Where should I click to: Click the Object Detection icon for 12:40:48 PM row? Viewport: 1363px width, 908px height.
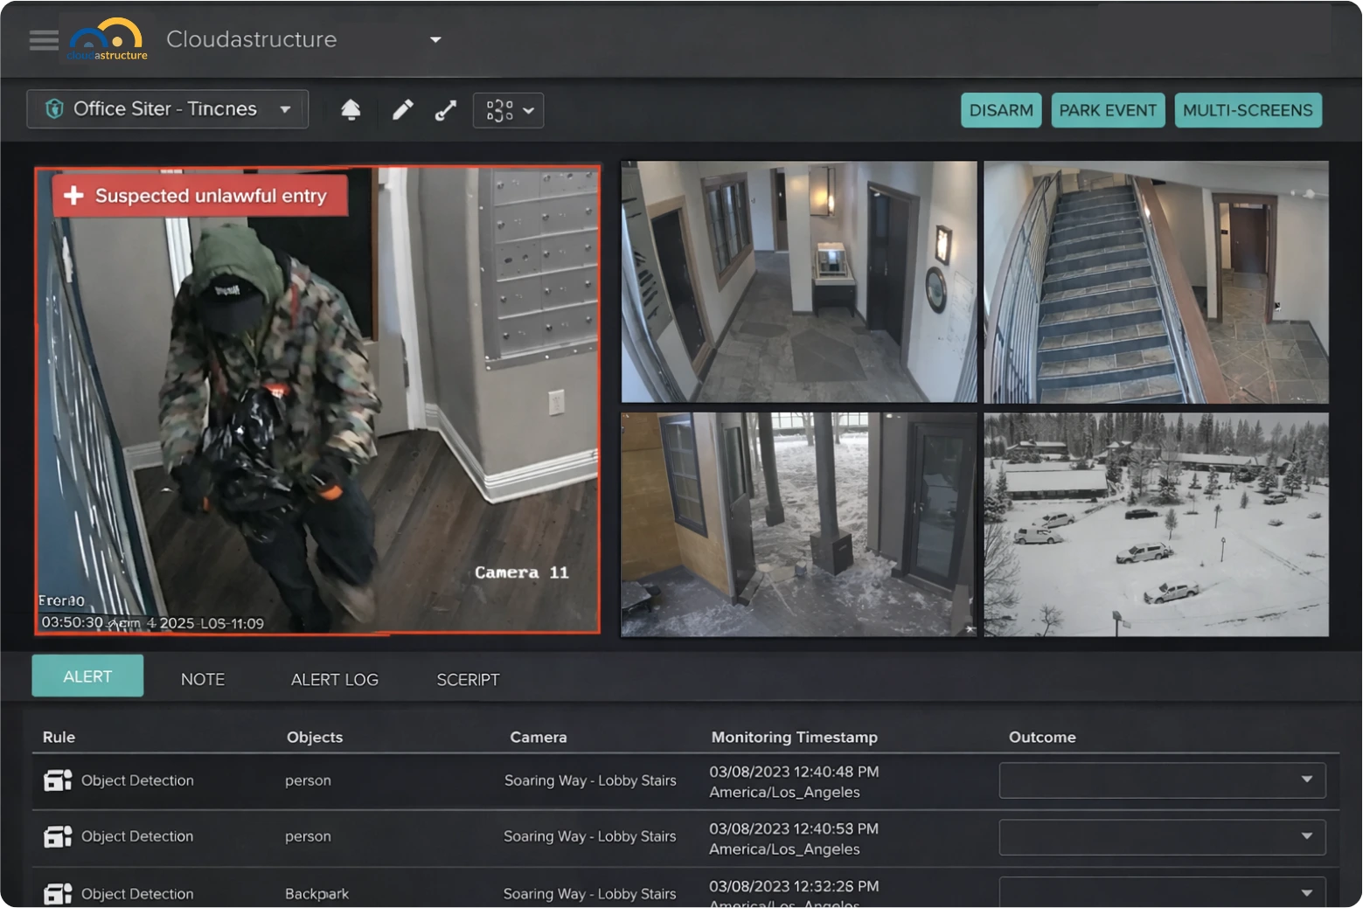(x=58, y=780)
